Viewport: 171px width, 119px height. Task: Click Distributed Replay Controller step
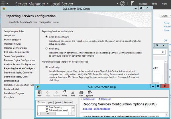18,73
